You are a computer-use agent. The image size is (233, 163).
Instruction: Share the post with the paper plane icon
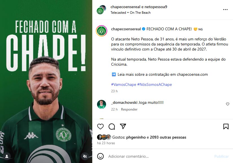pos(123,126)
